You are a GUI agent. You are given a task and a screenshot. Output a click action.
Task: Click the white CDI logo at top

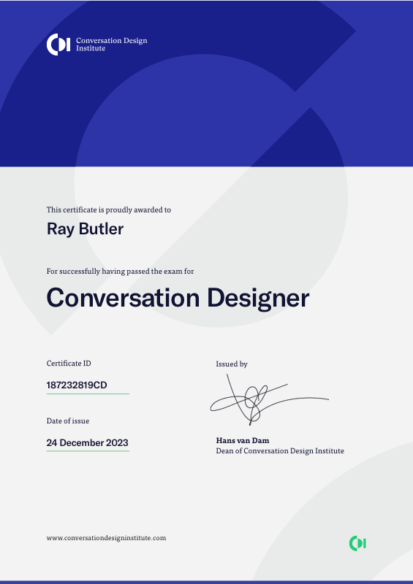click(58, 45)
